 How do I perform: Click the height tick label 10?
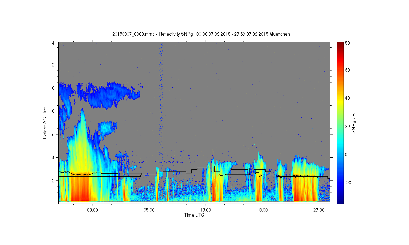(52, 88)
